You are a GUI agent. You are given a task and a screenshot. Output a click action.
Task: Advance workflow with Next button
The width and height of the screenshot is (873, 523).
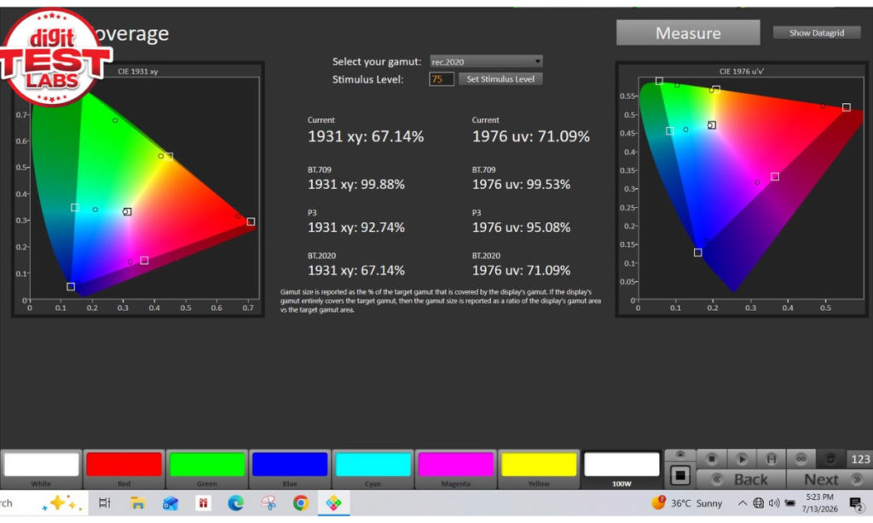[830, 479]
